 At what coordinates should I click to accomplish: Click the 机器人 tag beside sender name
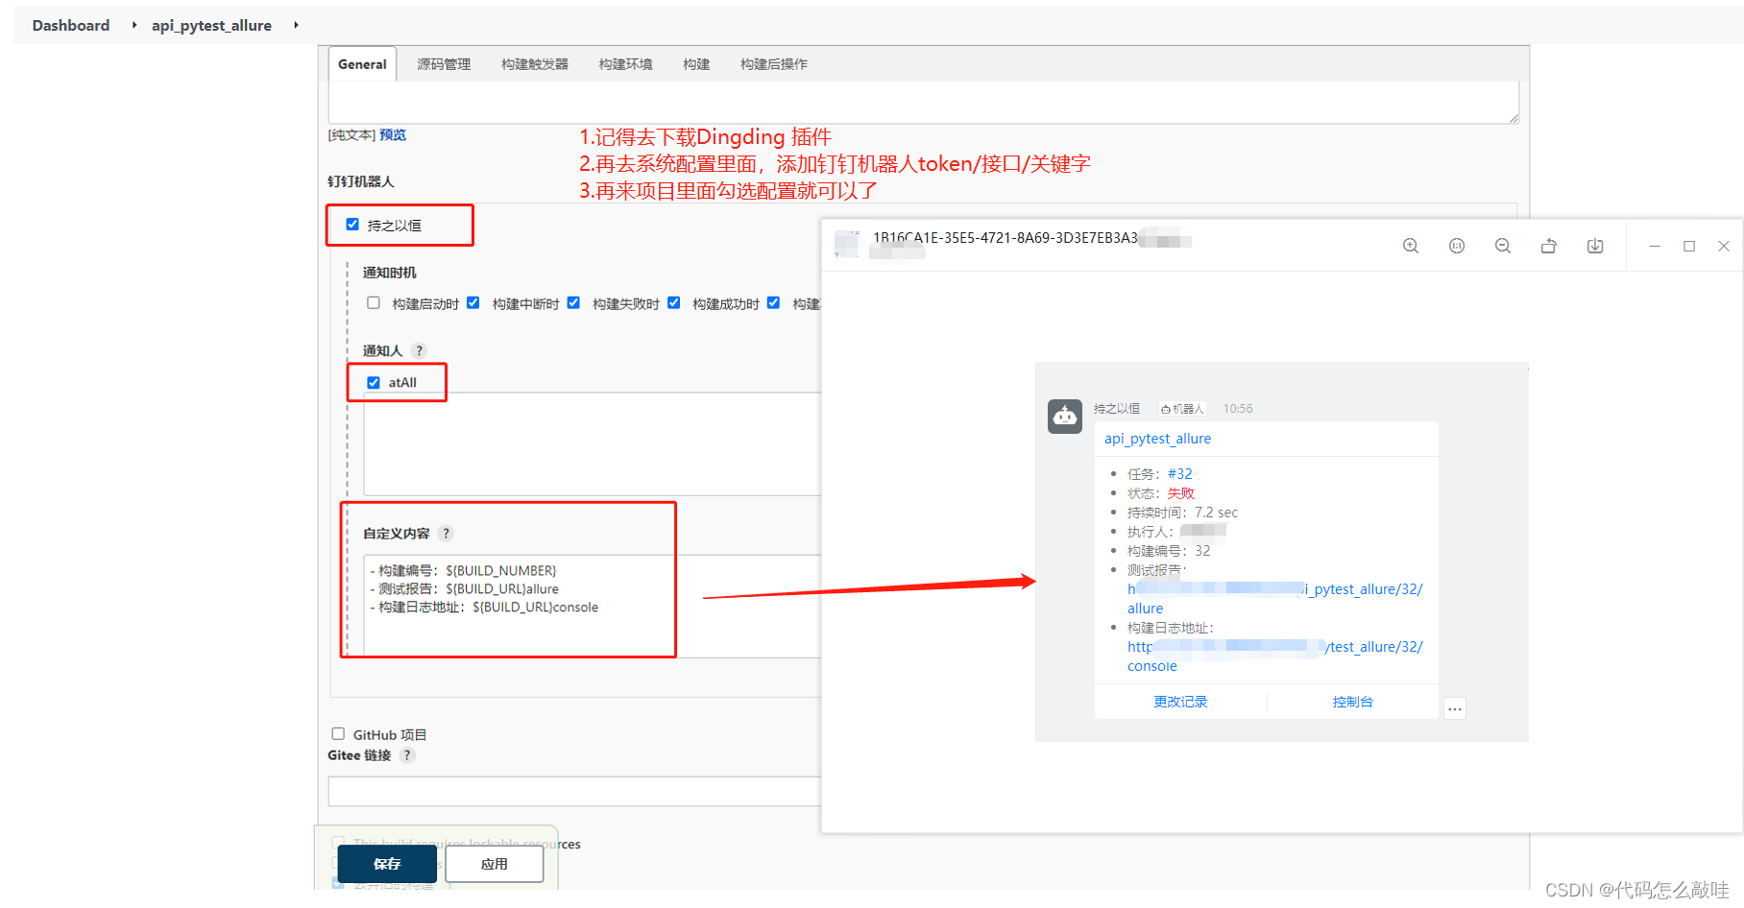point(1182,409)
